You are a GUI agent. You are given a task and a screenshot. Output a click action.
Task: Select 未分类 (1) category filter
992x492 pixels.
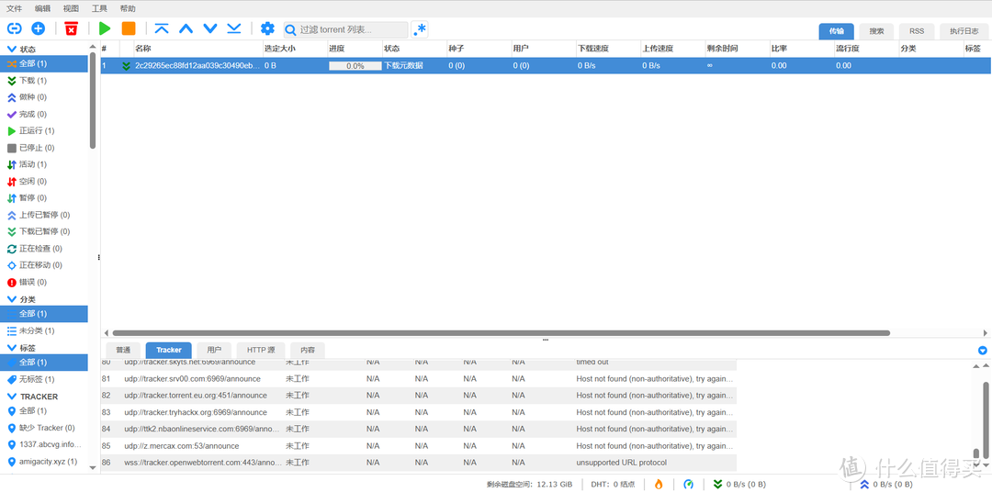coord(44,330)
